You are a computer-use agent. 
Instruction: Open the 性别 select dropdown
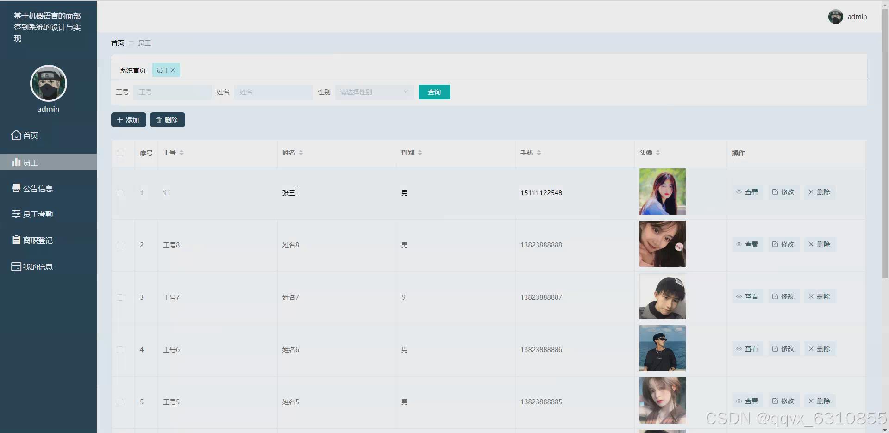pyautogui.click(x=374, y=92)
